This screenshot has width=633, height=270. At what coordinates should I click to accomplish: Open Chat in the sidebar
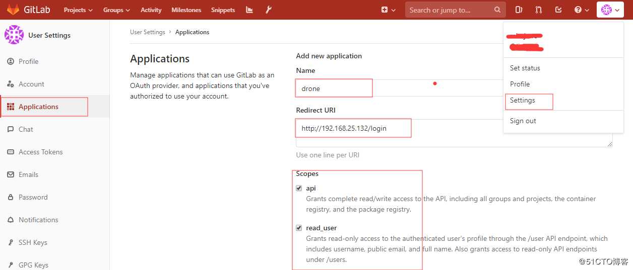26,129
